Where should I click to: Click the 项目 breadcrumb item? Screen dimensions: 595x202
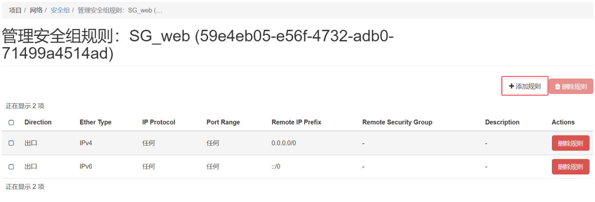pyautogui.click(x=16, y=10)
